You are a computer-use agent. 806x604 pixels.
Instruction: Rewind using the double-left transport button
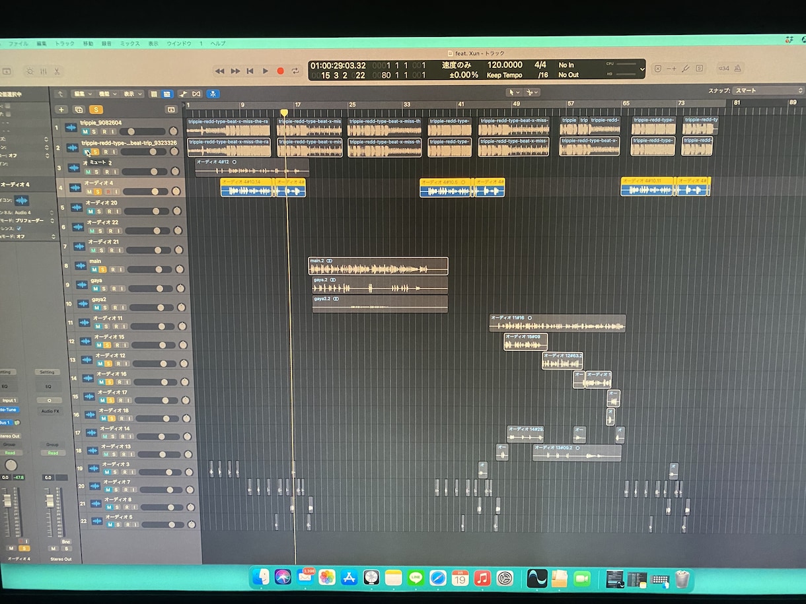(x=220, y=71)
